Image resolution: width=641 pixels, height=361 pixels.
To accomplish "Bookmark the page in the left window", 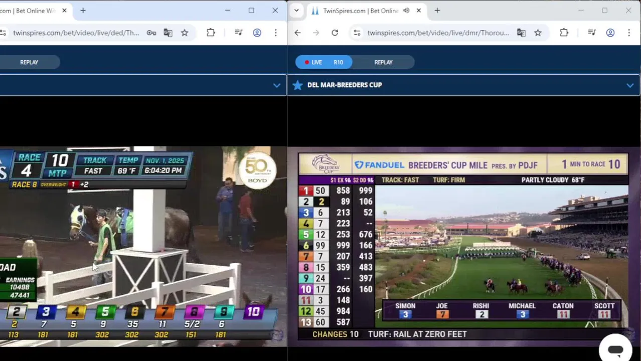I will tap(185, 33).
